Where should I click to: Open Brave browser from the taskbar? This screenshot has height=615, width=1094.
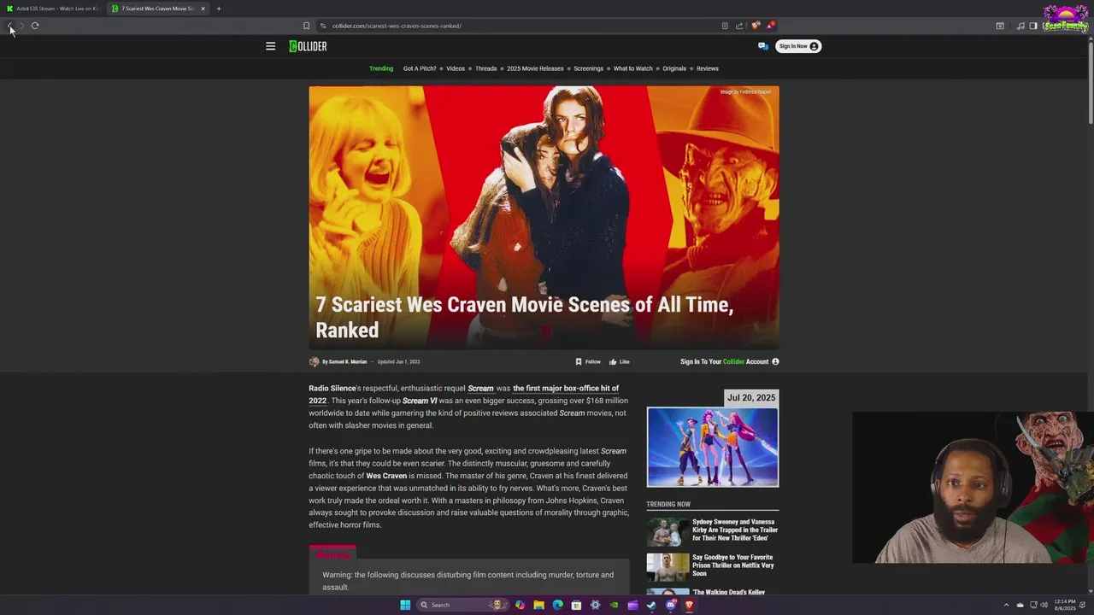(689, 605)
